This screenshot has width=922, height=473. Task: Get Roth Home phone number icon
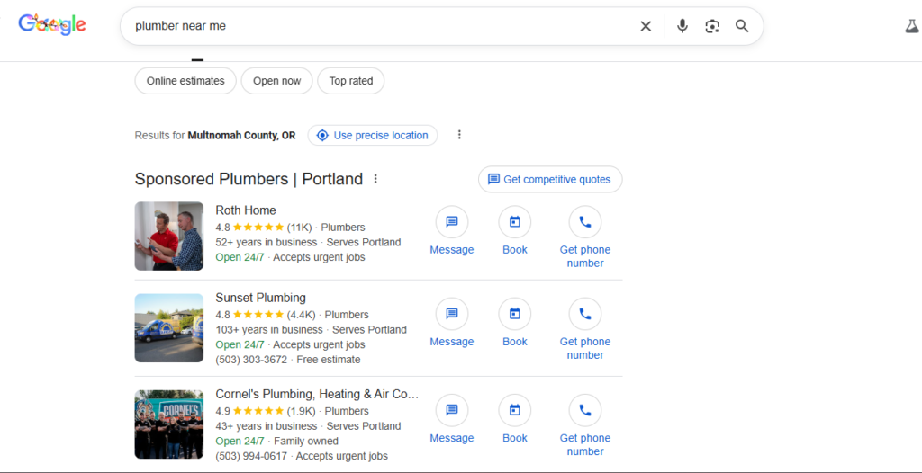point(585,221)
